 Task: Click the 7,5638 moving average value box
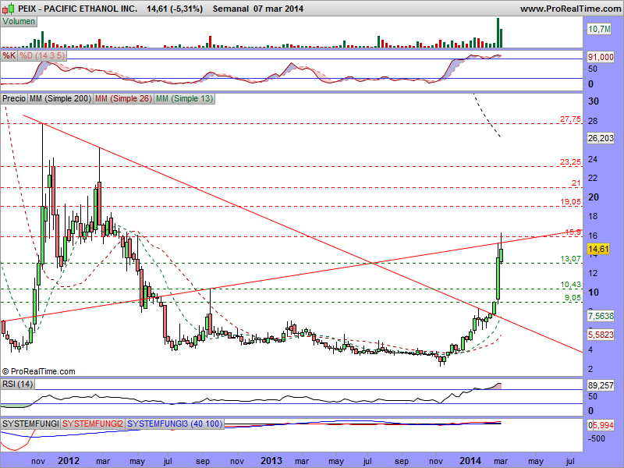pos(601,316)
